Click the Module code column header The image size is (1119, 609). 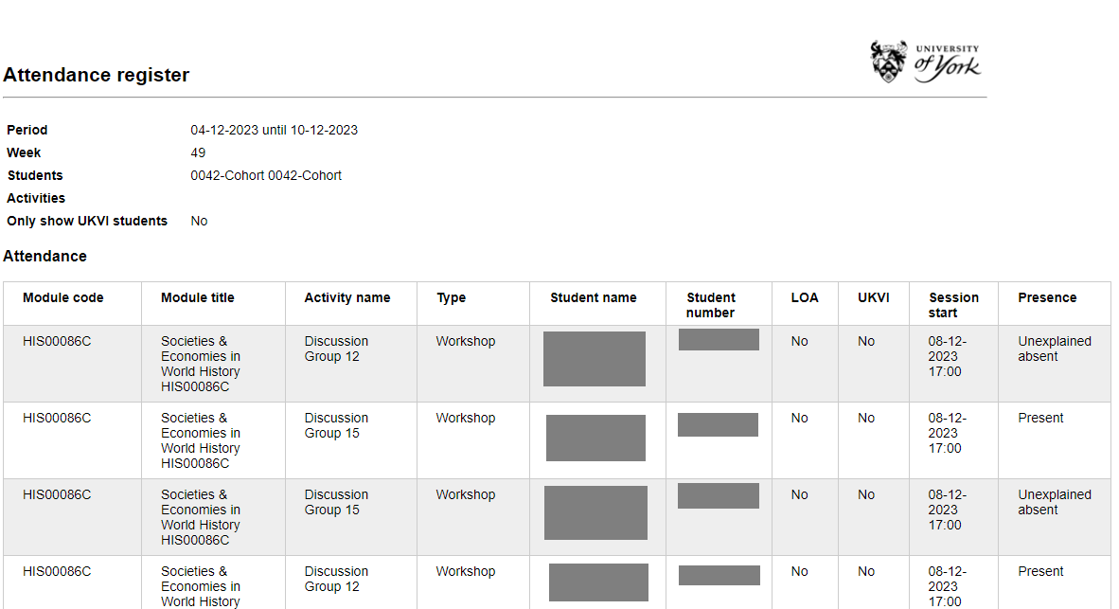pos(63,297)
